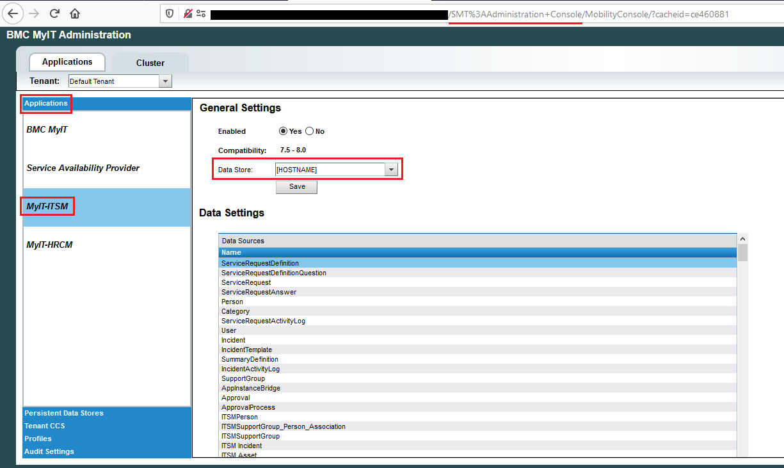Select ServiceRequestAnswer row

478,292
